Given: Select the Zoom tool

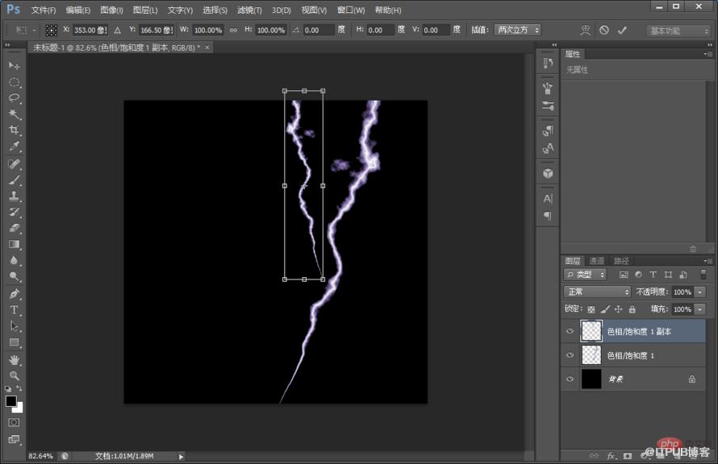Looking at the screenshot, I should [15, 375].
